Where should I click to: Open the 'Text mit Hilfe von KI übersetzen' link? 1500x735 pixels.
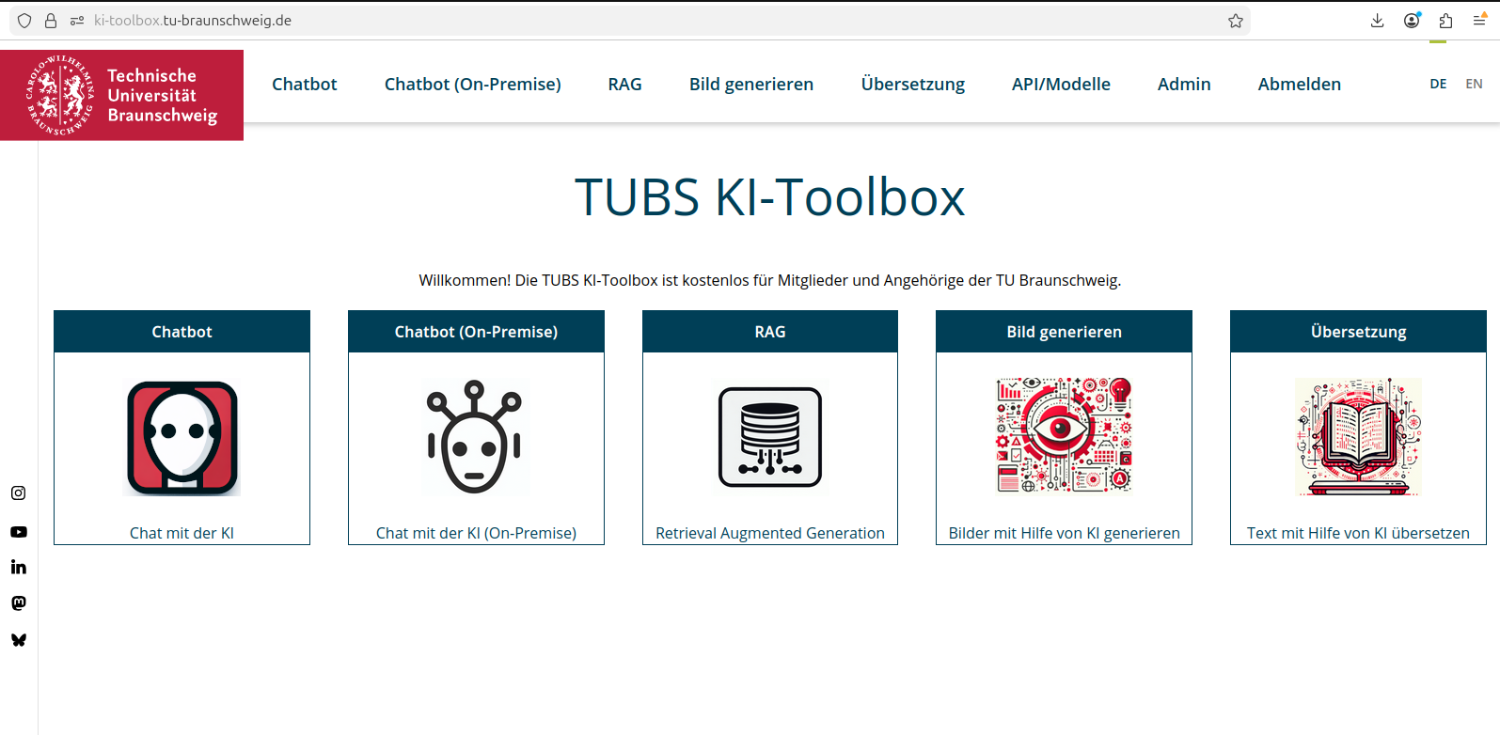1357,533
